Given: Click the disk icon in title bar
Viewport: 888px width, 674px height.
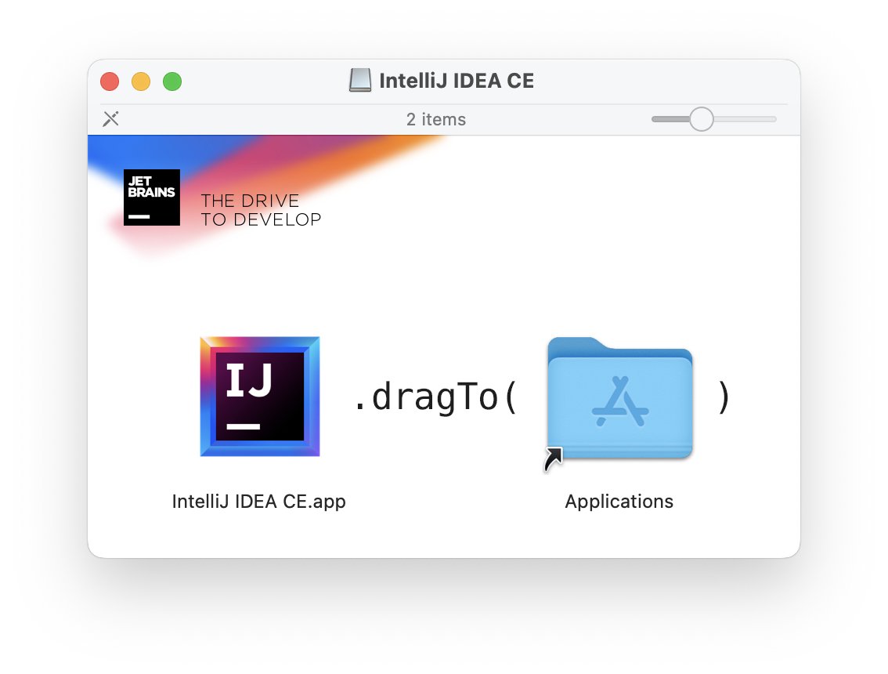Looking at the screenshot, I should (360, 81).
